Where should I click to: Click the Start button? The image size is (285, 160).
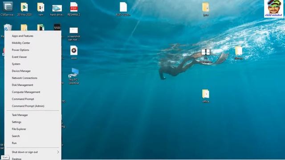[5, 157]
